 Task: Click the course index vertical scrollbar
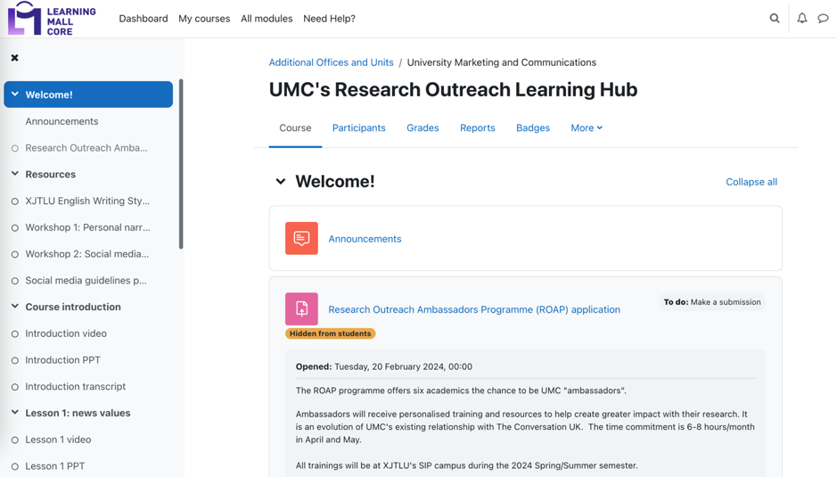[181, 164]
